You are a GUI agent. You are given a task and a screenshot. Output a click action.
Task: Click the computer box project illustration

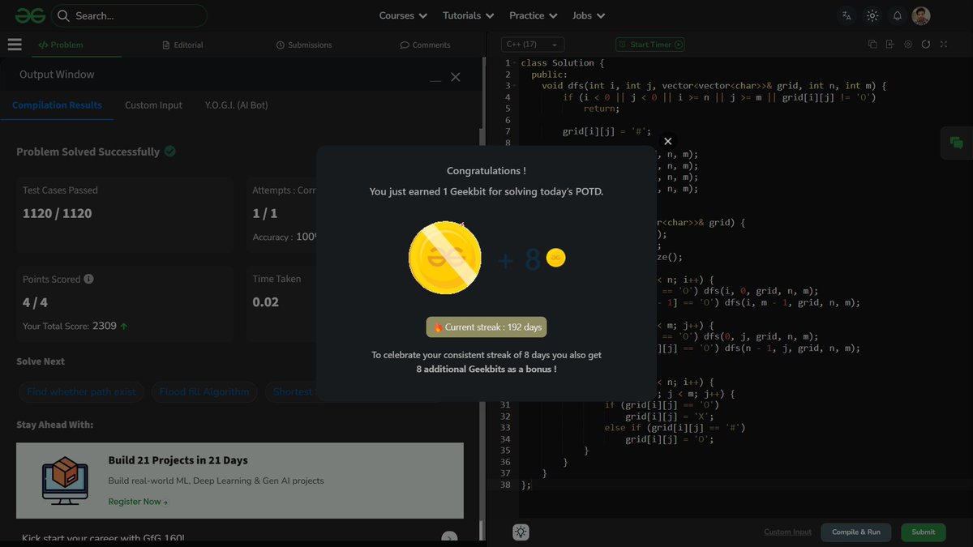[65, 480]
